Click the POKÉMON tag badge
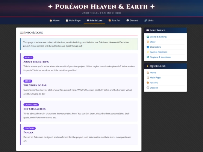 [x=30, y=128]
